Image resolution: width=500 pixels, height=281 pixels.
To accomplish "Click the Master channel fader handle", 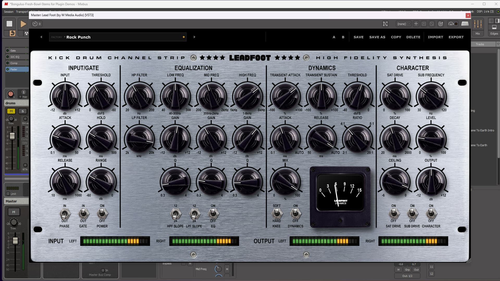I will tap(15, 241).
